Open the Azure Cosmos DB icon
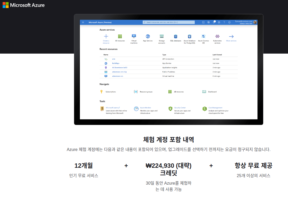 pyautogui.click(x=203, y=36)
